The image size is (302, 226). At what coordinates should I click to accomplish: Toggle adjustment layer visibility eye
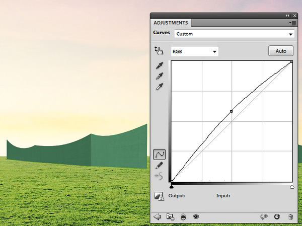[x=196, y=217]
